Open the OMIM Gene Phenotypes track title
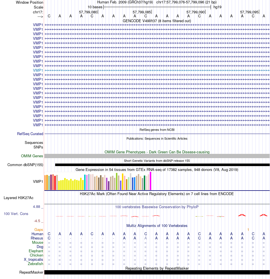Image resolution: width=270 pixels, height=279 pixels. [x=157, y=152]
